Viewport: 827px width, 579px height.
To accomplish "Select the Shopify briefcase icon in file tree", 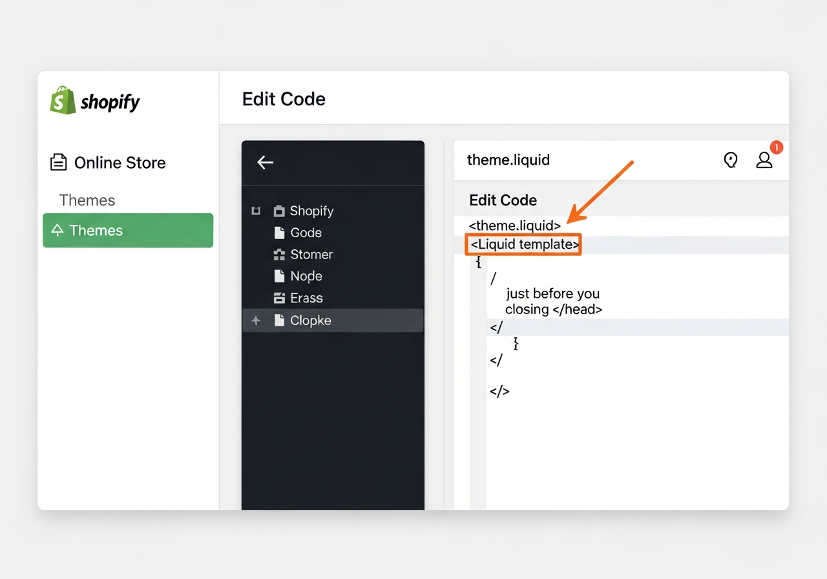I will click(x=279, y=211).
